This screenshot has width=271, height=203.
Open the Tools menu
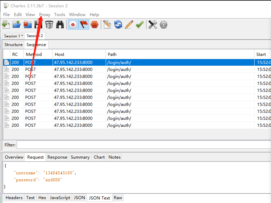(60, 15)
